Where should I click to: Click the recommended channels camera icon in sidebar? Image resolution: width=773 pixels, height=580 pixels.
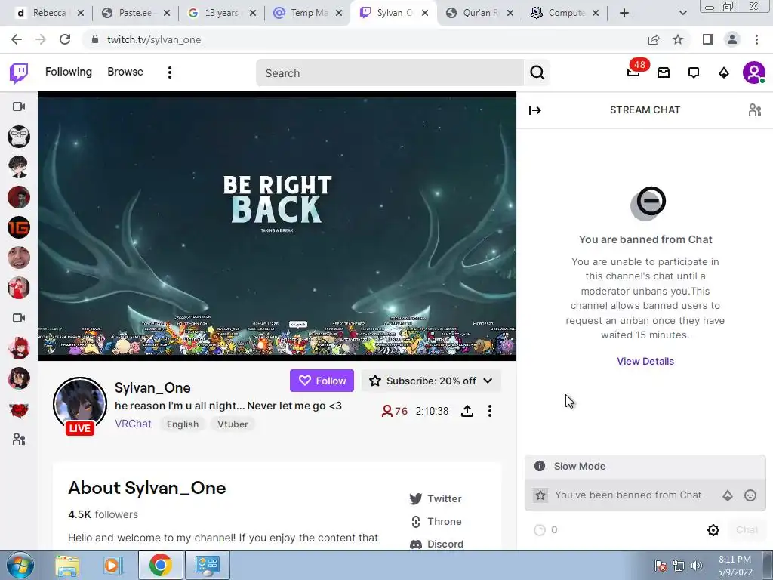19,318
